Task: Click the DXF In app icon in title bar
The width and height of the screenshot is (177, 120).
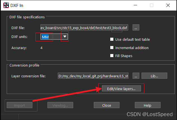Action: (x=5, y=5)
